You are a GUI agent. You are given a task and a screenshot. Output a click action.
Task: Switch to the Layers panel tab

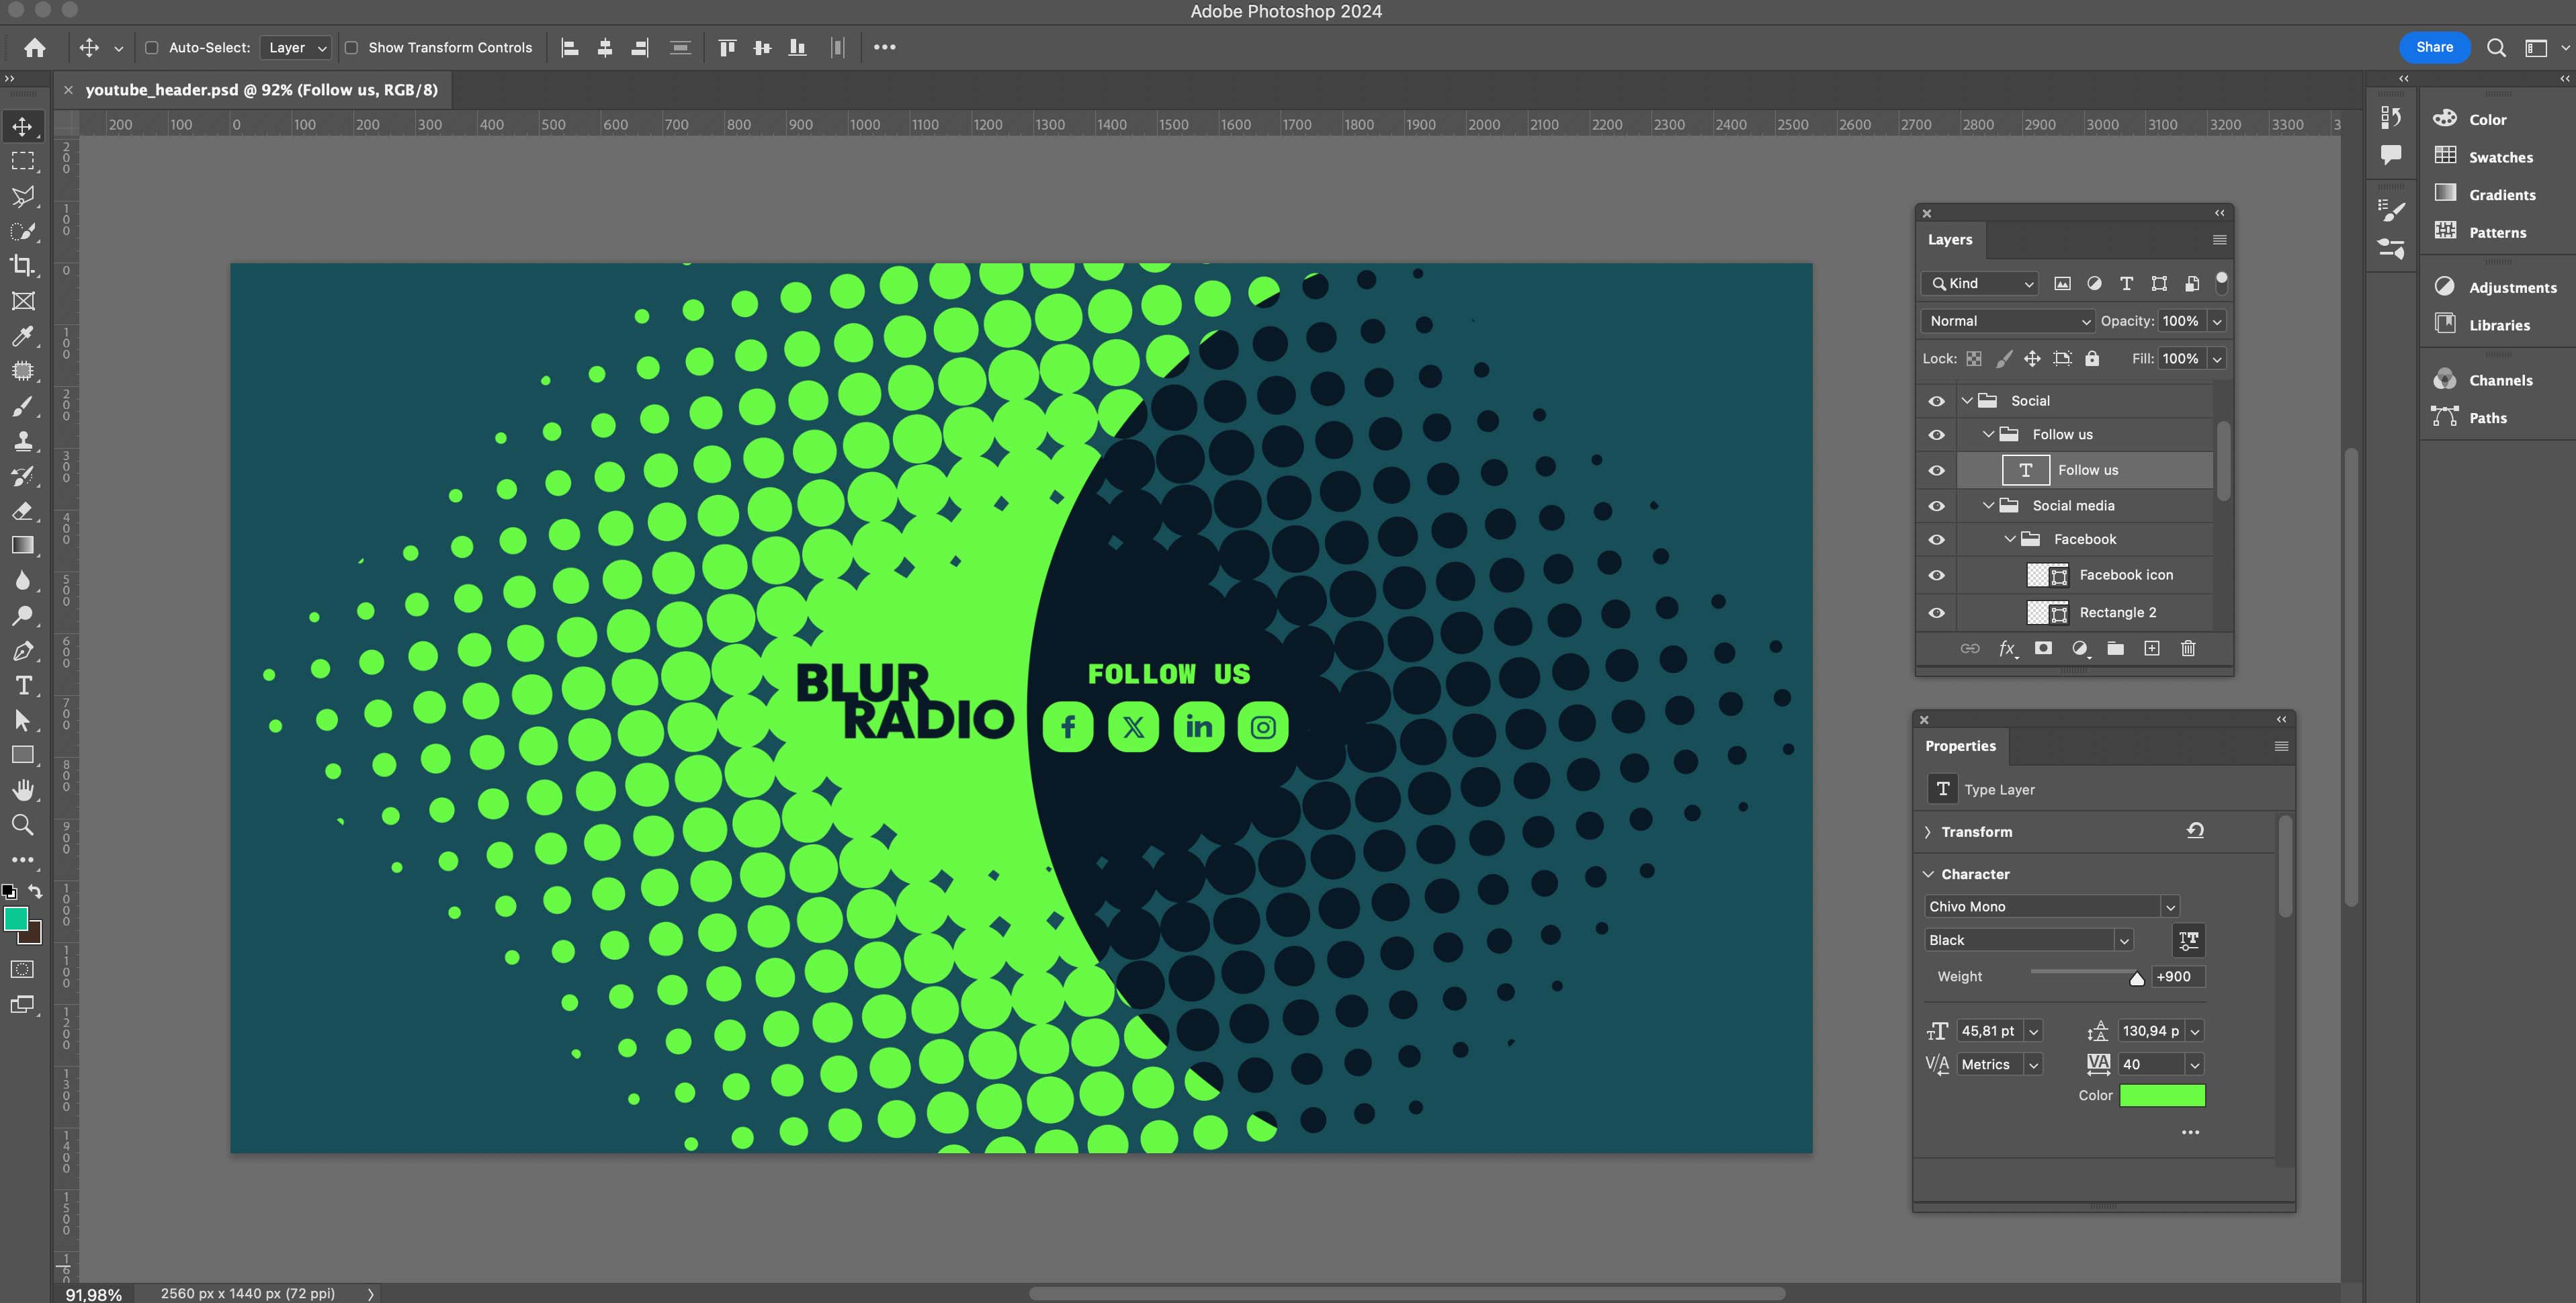[x=1950, y=240]
